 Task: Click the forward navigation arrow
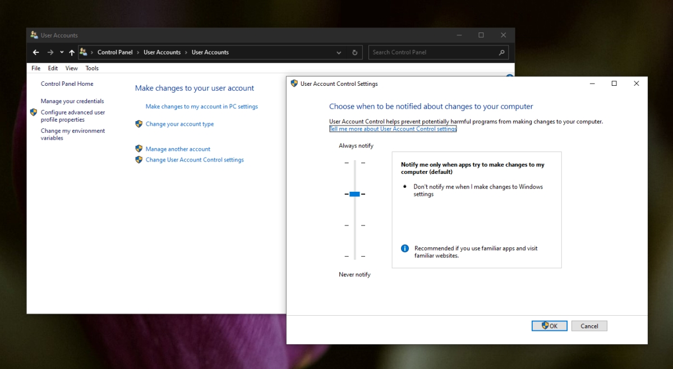50,52
